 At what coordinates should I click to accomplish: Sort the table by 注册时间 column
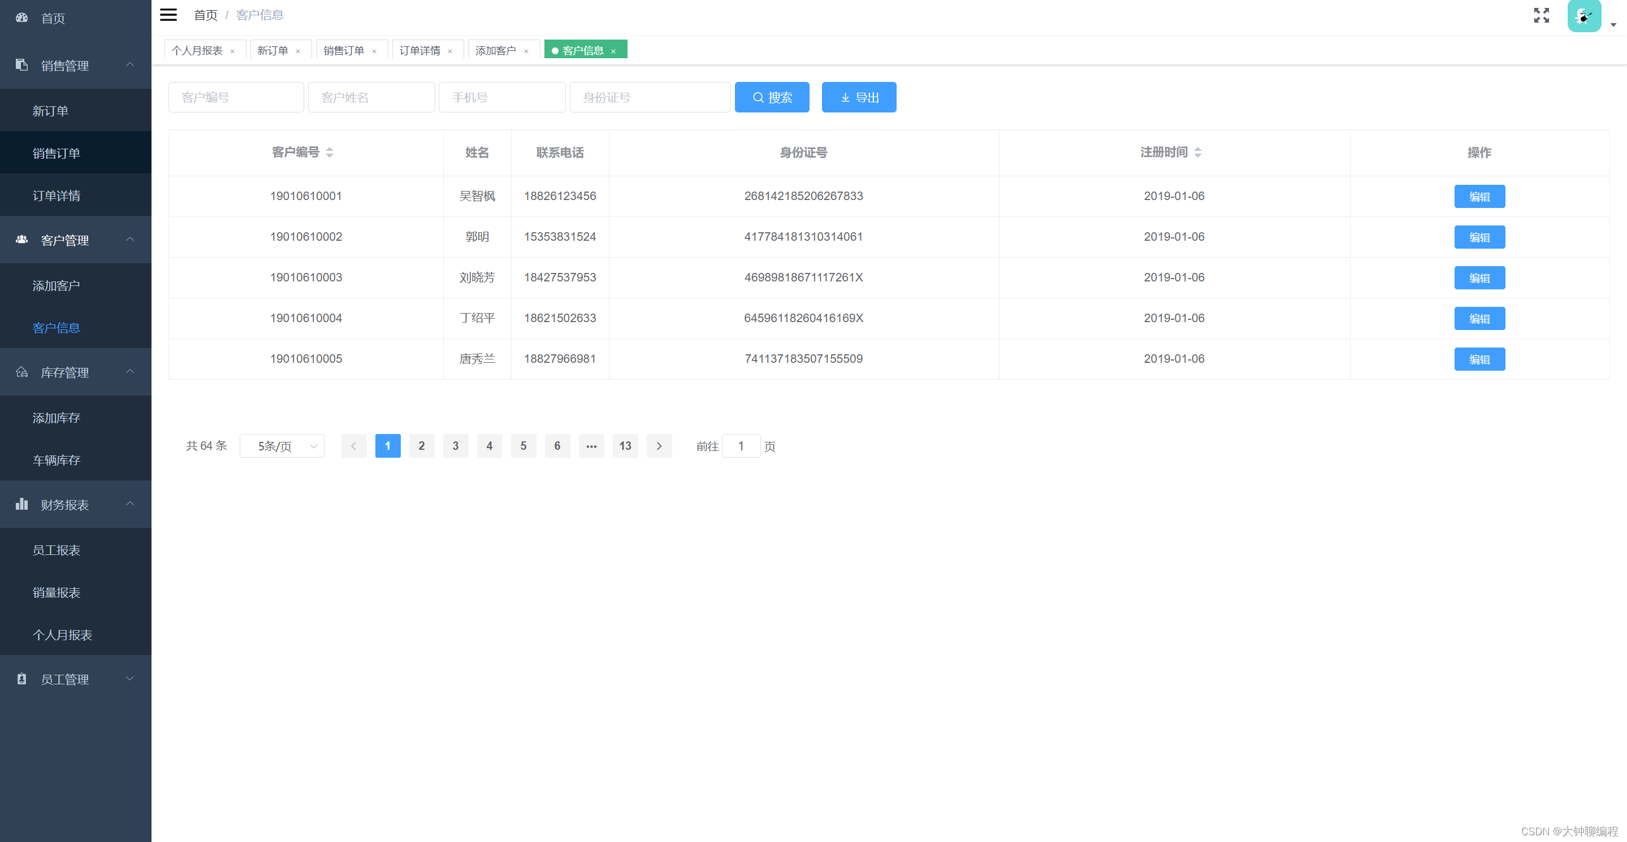point(1197,152)
